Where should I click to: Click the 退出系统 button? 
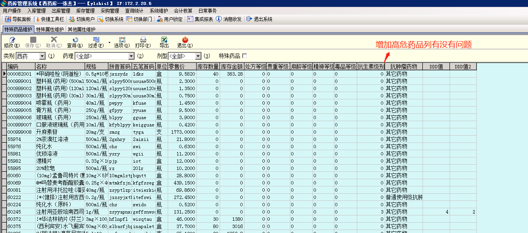259,19
